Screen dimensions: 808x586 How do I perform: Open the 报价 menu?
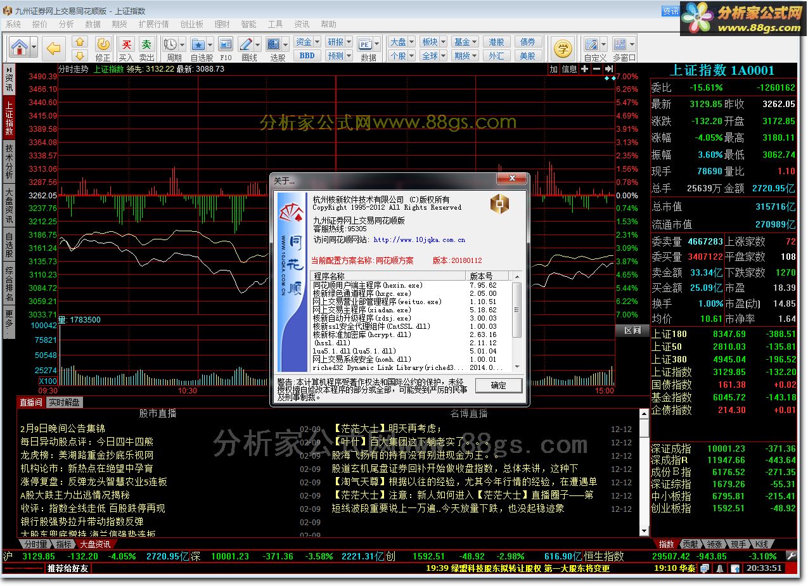click(39, 24)
